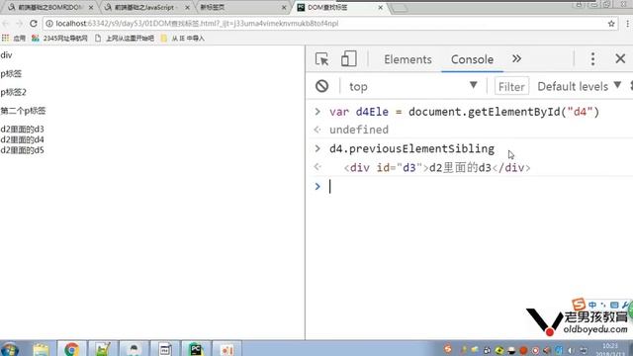The image size is (633, 356).
Task: Click the 'd2里面的d4' text on the page
Action: [x=22, y=139]
